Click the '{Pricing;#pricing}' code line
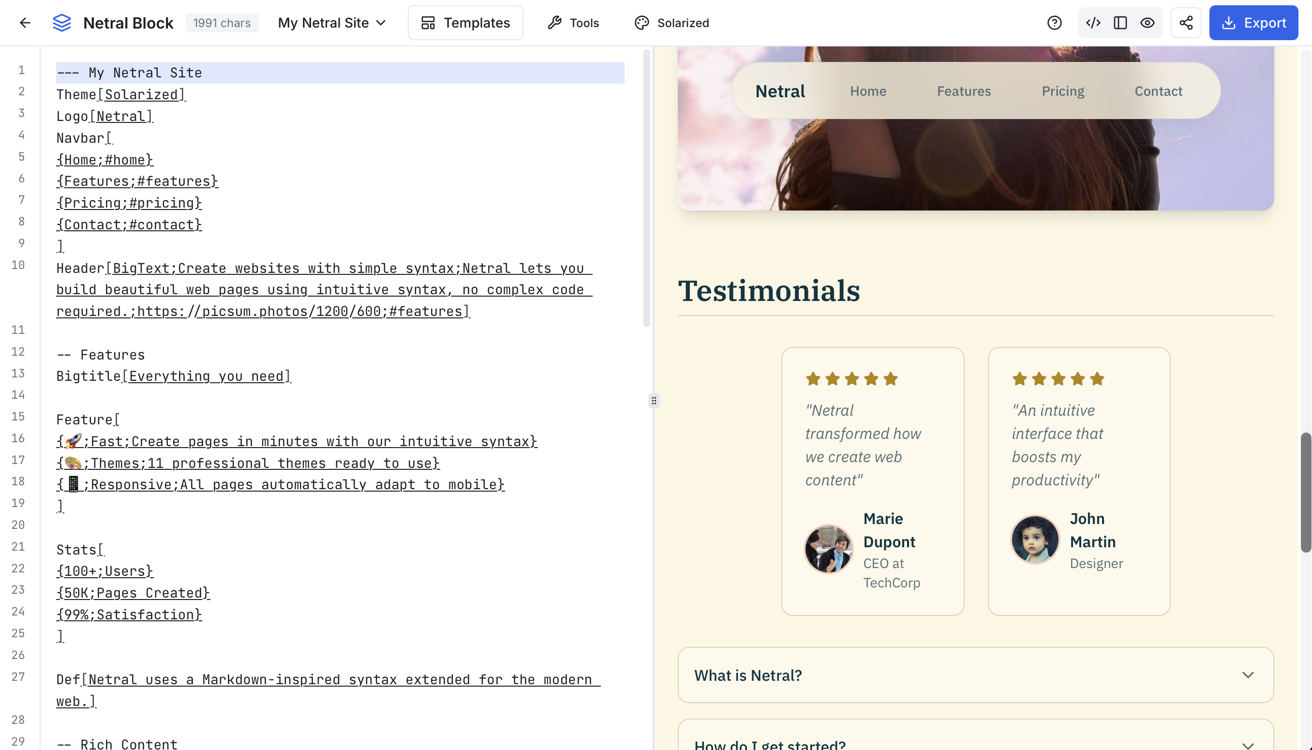Viewport: 1312px width, 750px height. coord(129,202)
